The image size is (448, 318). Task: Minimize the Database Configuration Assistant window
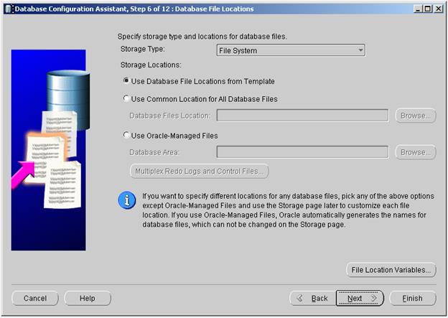click(x=418, y=9)
